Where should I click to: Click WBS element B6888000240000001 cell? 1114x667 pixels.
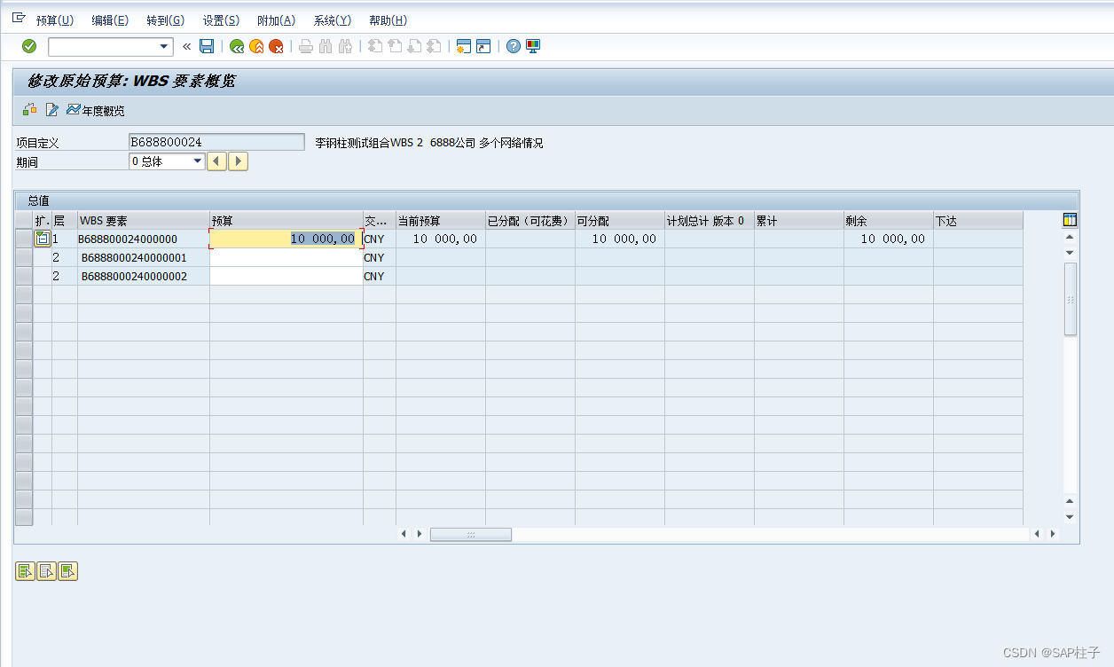[144, 257]
